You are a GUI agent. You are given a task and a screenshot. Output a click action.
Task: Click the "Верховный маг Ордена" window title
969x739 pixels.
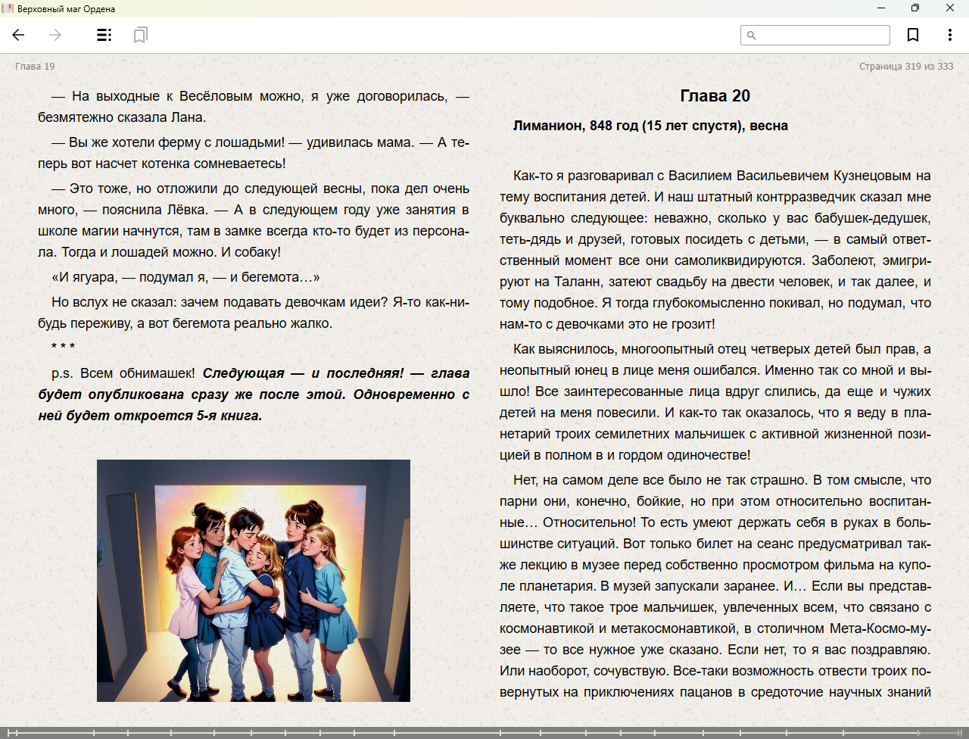67,9
